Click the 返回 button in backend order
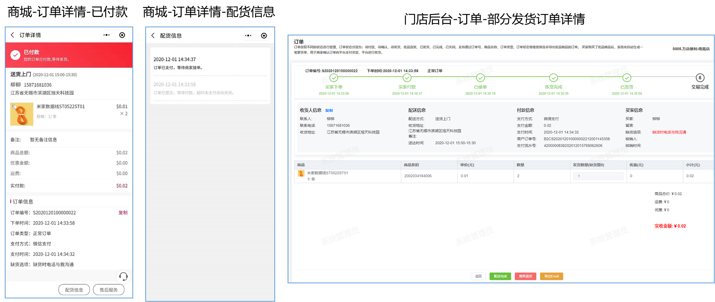The height and width of the screenshot is (302, 715). [x=478, y=276]
